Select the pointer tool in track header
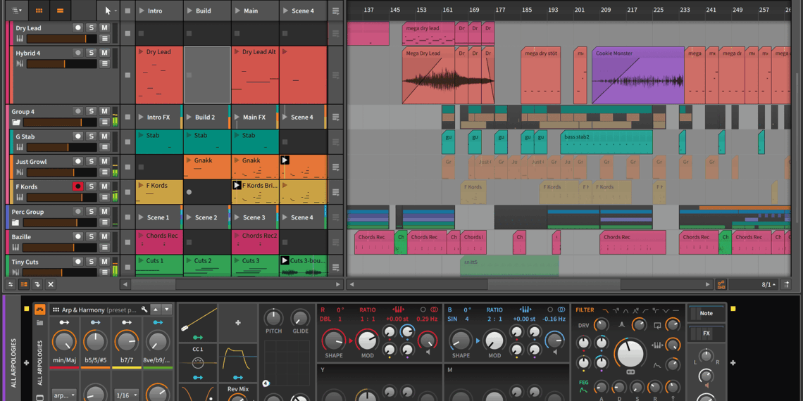The image size is (803, 401). pos(107,11)
